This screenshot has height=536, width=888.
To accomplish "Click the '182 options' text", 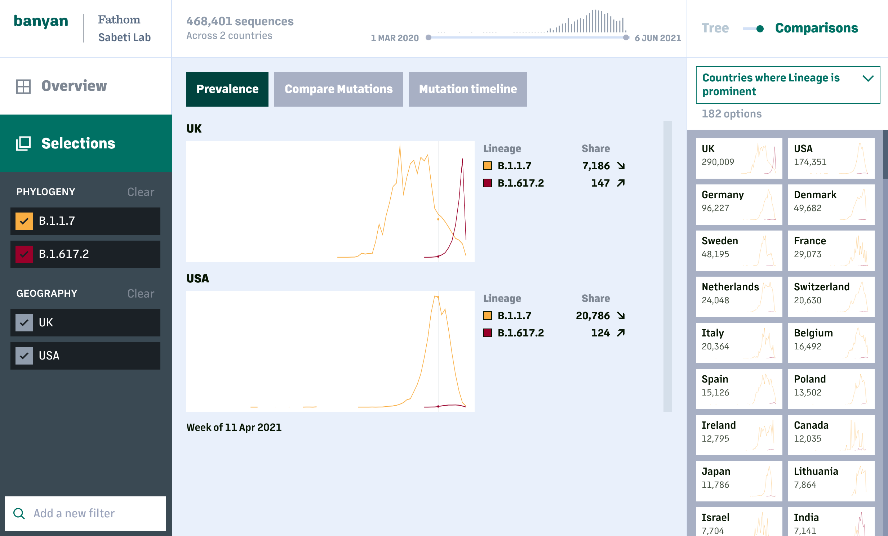I will pos(732,114).
